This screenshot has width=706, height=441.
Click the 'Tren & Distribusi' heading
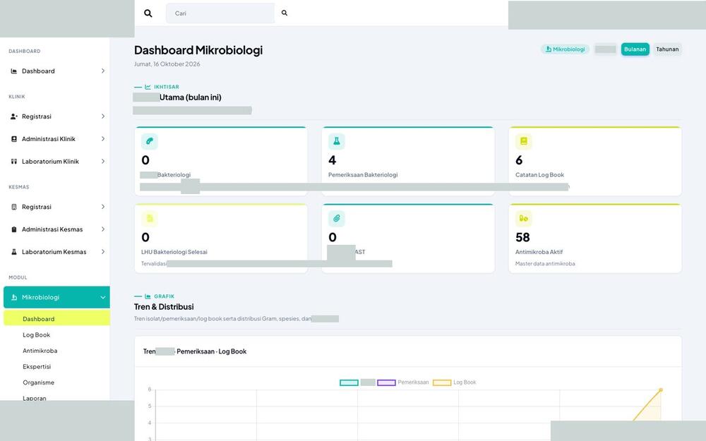(164, 307)
